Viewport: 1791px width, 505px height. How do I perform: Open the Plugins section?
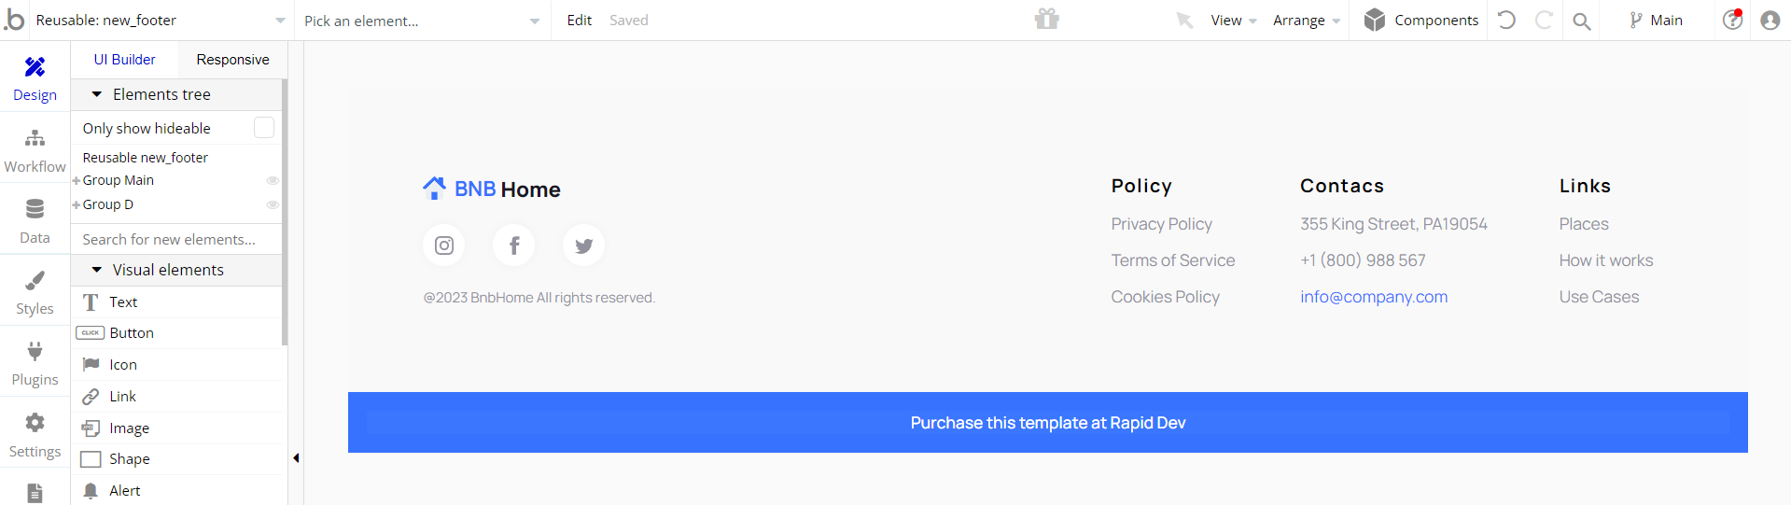click(x=35, y=363)
